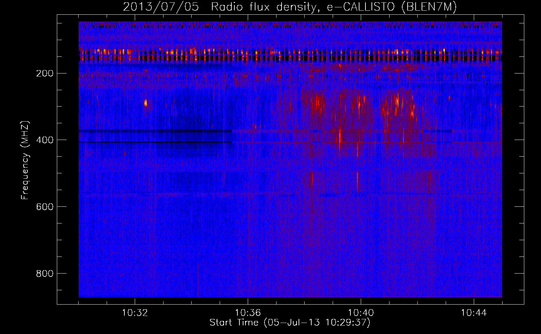The image size is (541, 334).
Task: Click the 800 MHz frequency tick label
Action: [44, 274]
